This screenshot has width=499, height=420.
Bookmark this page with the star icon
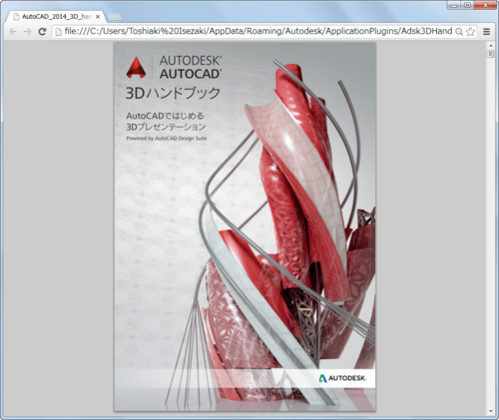pyautogui.click(x=470, y=32)
